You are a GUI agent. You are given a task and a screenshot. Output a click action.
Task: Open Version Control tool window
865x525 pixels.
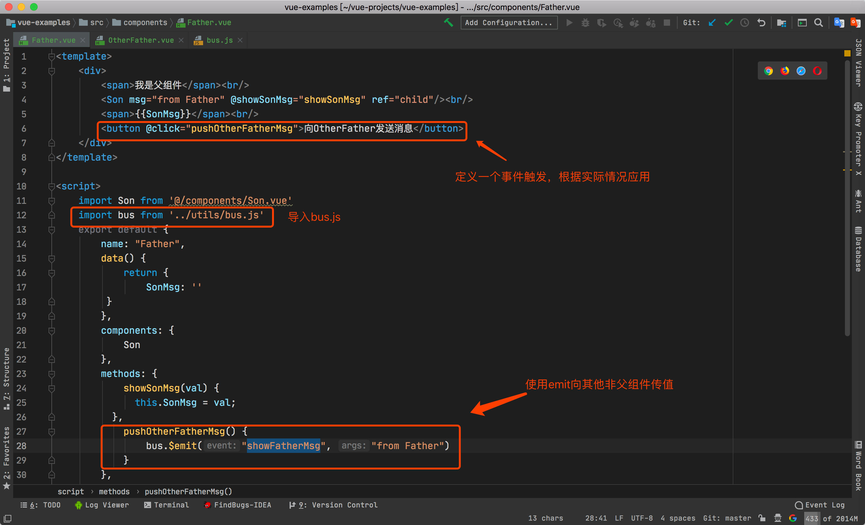(x=333, y=505)
